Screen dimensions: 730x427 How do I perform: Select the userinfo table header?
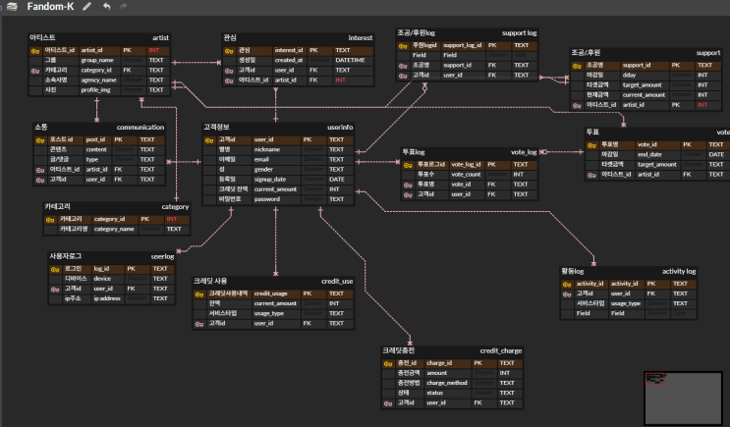coord(278,128)
